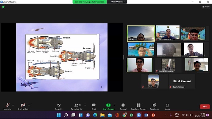Start recording with the Record button
The height and width of the screenshot is (119, 212).
(123, 107)
